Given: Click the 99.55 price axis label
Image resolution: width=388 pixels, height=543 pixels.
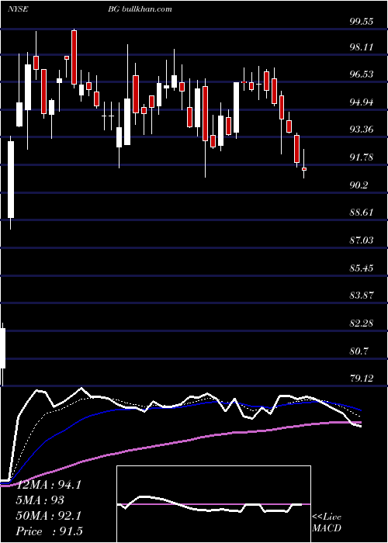Looking at the screenshot, I should pyautogui.click(x=362, y=22).
